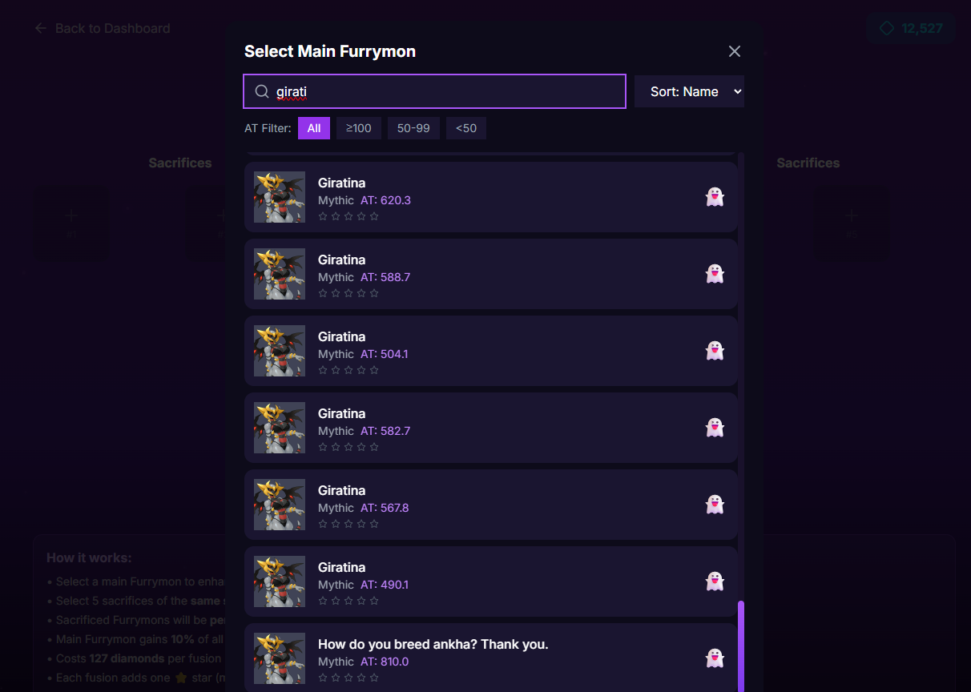
Task: Click thumbnail of the AT 810.0 Furrymon
Action: [280, 658]
